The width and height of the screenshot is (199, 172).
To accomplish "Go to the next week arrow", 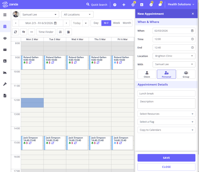I will click(x=67, y=23).
